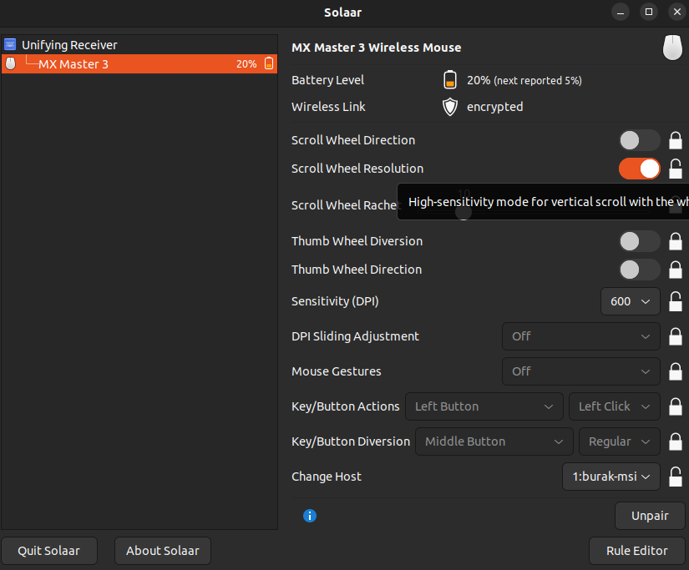Click the battery icon next to Battery Level
Viewport: 689px width, 570px height.
pos(449,80)
